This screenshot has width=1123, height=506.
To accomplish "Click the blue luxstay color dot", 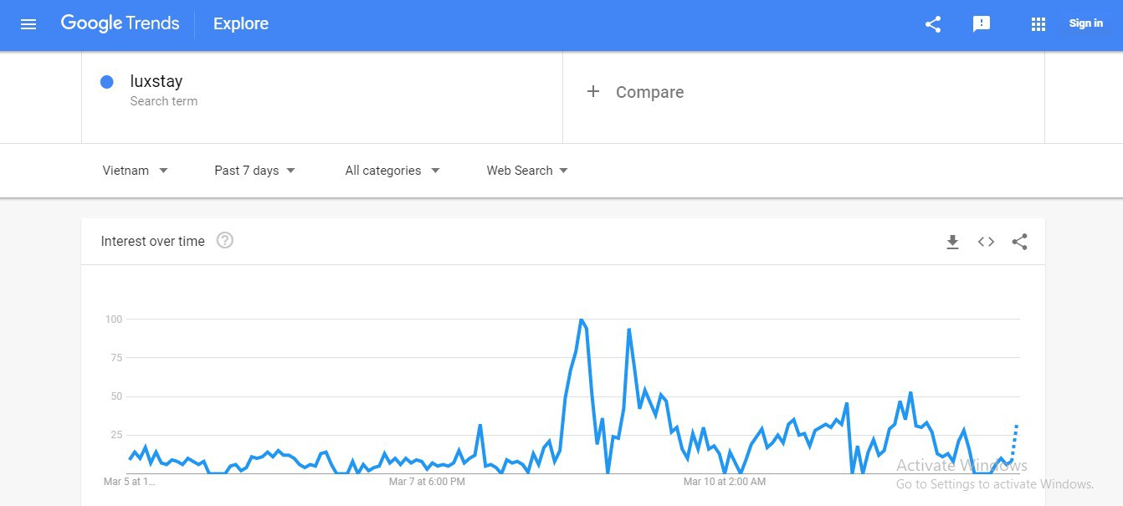I will [107, 82].
